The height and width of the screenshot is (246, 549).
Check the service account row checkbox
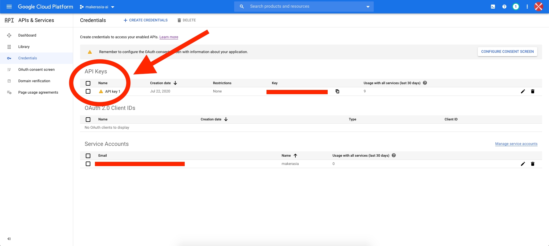(x=88, y=164)
